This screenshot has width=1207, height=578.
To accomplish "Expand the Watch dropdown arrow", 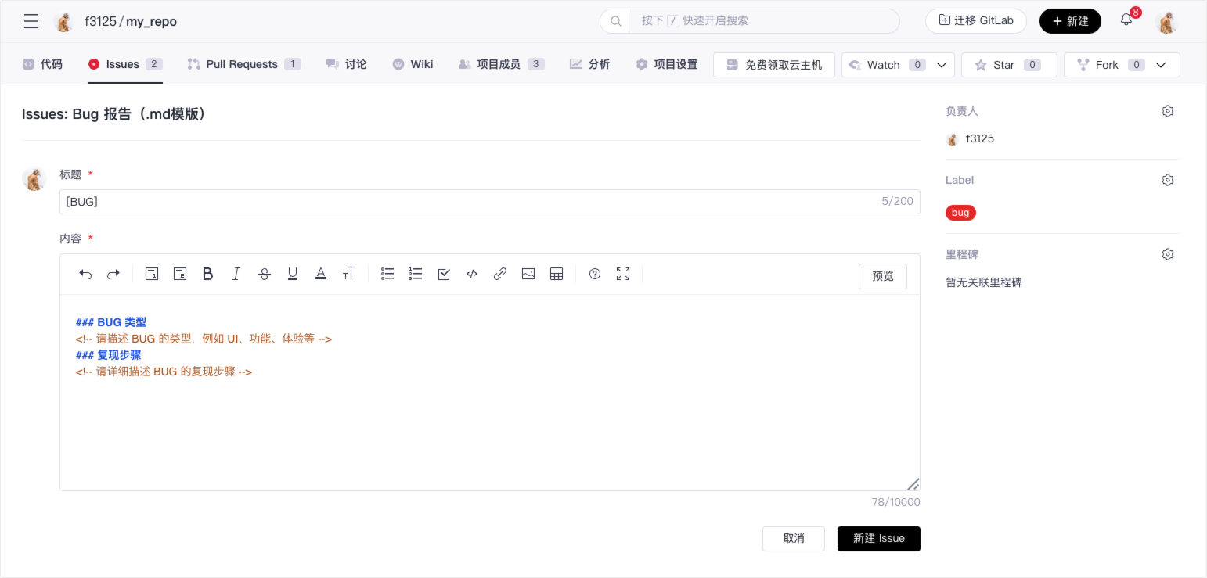I will point(942,65).
